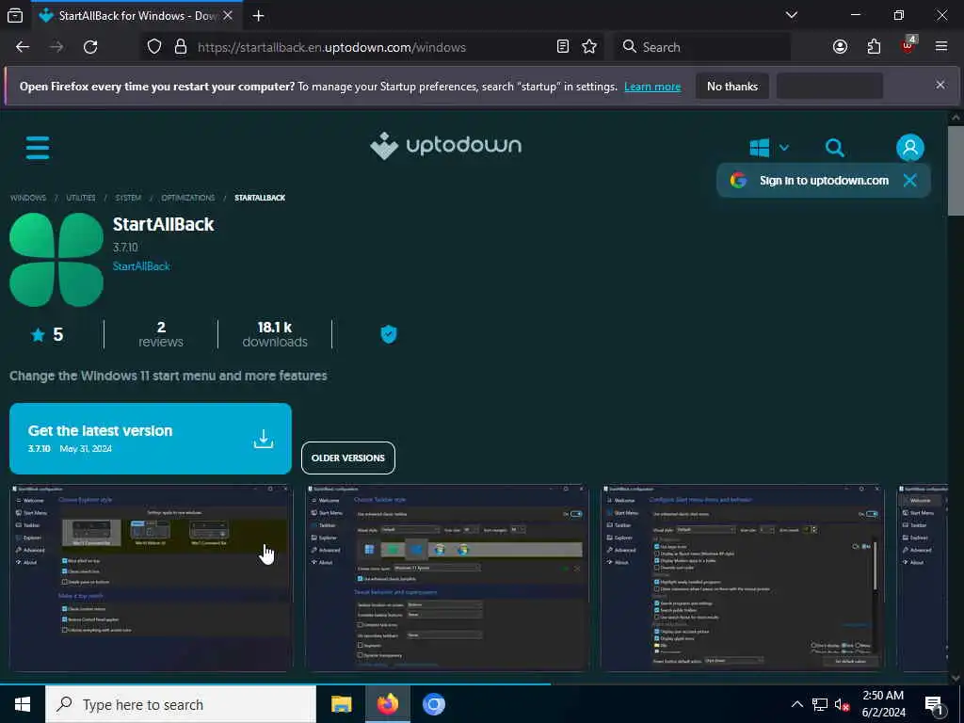
Task: Click the Firefox Search box
Action: click(702, 47)
